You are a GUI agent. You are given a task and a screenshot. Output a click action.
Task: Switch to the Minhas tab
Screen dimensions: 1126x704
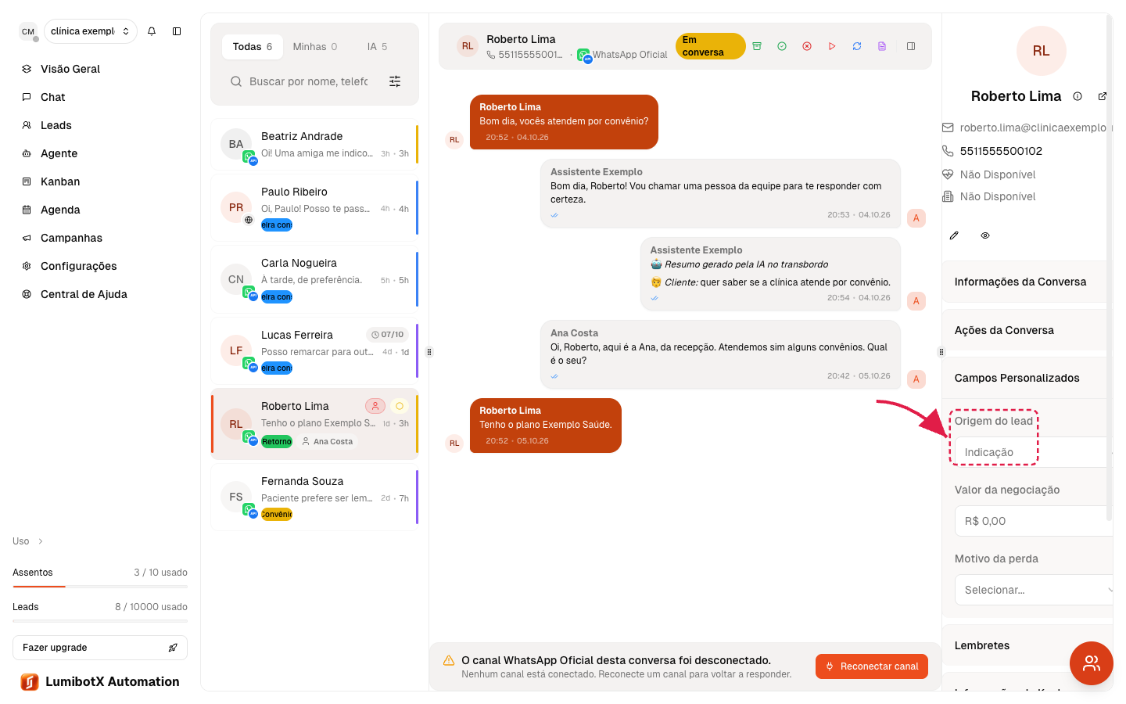(315, 47)
